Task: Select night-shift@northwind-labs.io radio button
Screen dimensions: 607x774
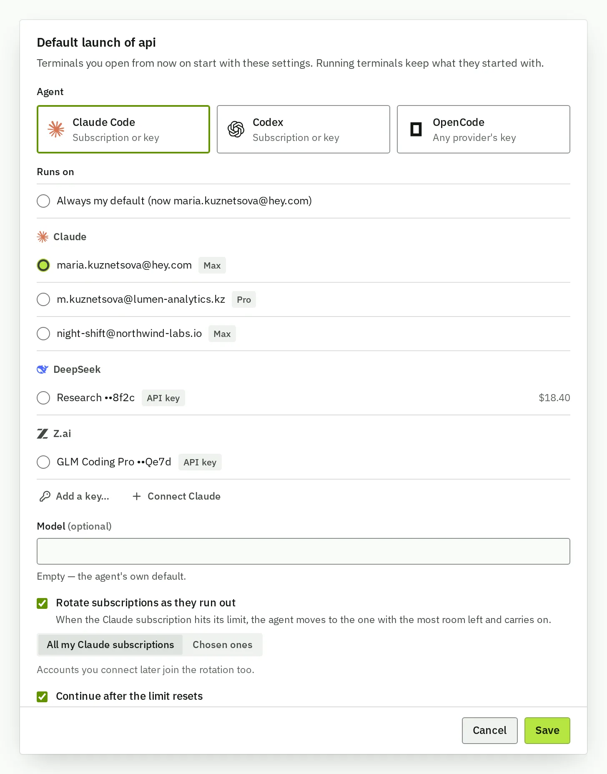Action: coord(43,334)
